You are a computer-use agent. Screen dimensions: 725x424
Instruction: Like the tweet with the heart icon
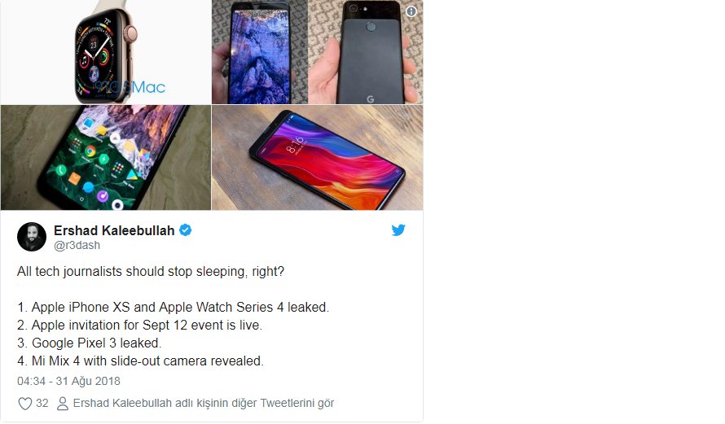pos(25,403)
